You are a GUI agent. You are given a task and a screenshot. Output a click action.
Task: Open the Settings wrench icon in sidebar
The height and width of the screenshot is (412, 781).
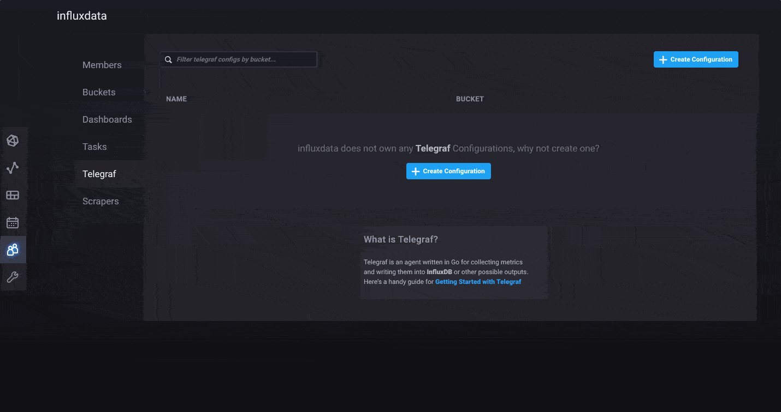13,277
